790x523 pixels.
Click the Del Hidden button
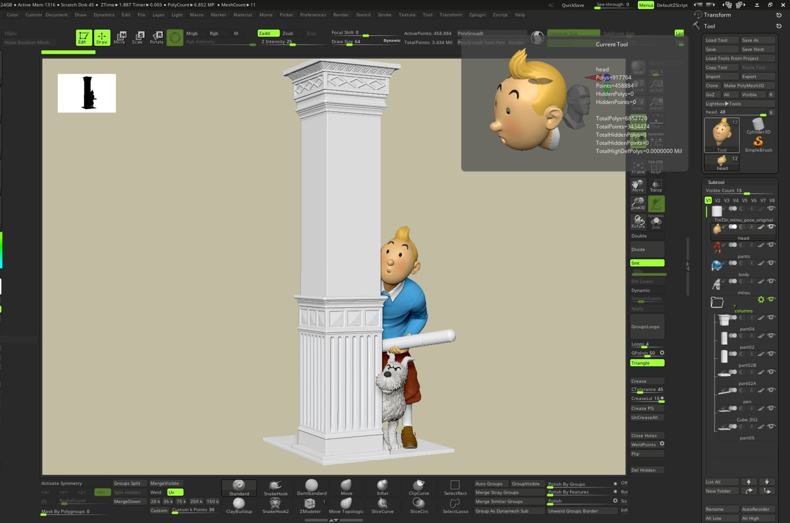click(647, 470)
